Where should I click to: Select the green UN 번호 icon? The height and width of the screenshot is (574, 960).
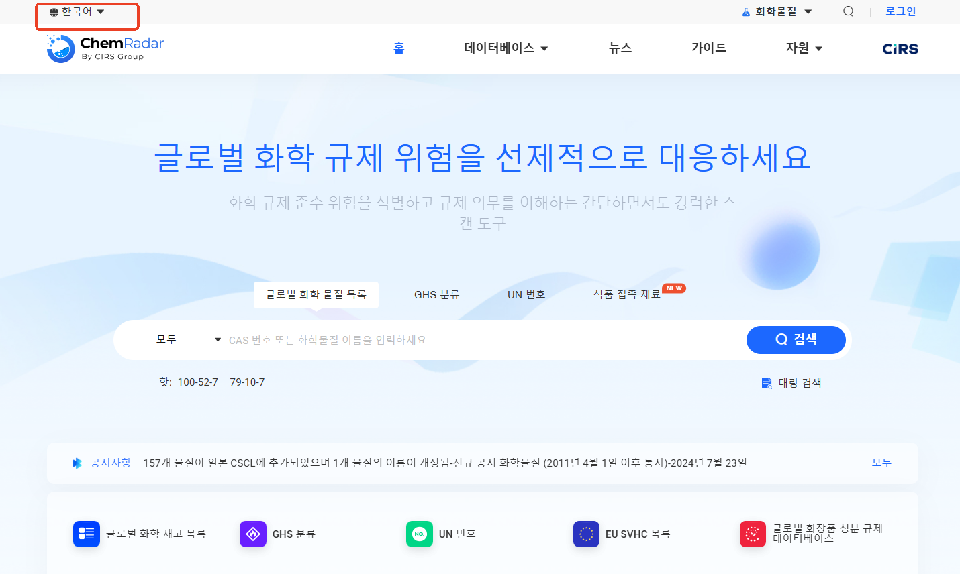click(420, 534)
